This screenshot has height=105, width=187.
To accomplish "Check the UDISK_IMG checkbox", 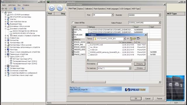I will pyautogui.click(x=73, y=45).
